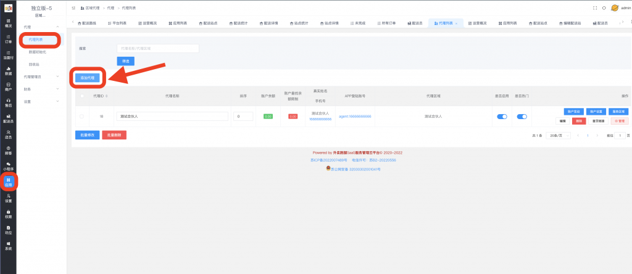Go to the previous page arrow
Viewport: 632px width, 274px height.
(578, 136)
